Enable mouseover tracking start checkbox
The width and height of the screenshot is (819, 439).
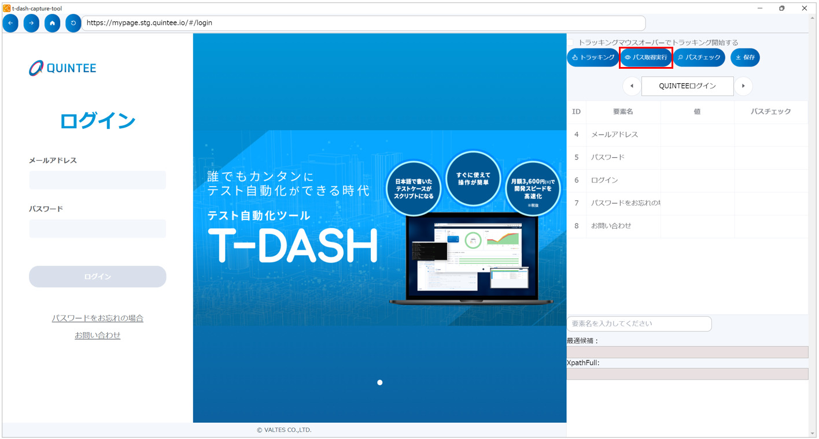point(570,43)
